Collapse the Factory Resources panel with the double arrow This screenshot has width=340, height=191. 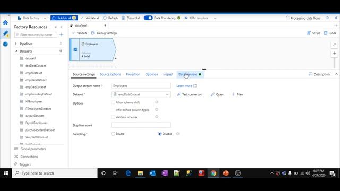(x=62, y=27)
